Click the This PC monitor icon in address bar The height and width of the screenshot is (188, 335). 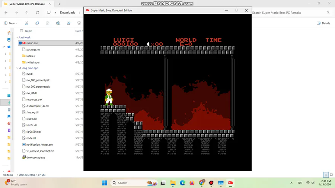tap(49, 12)
